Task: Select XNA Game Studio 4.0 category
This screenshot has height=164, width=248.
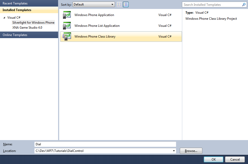Action: tap(27, 28)
